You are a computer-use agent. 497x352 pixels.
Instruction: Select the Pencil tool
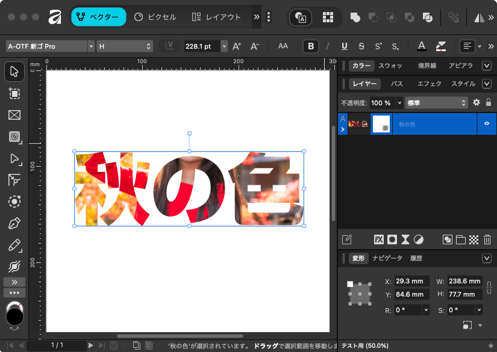click(14, 245)
